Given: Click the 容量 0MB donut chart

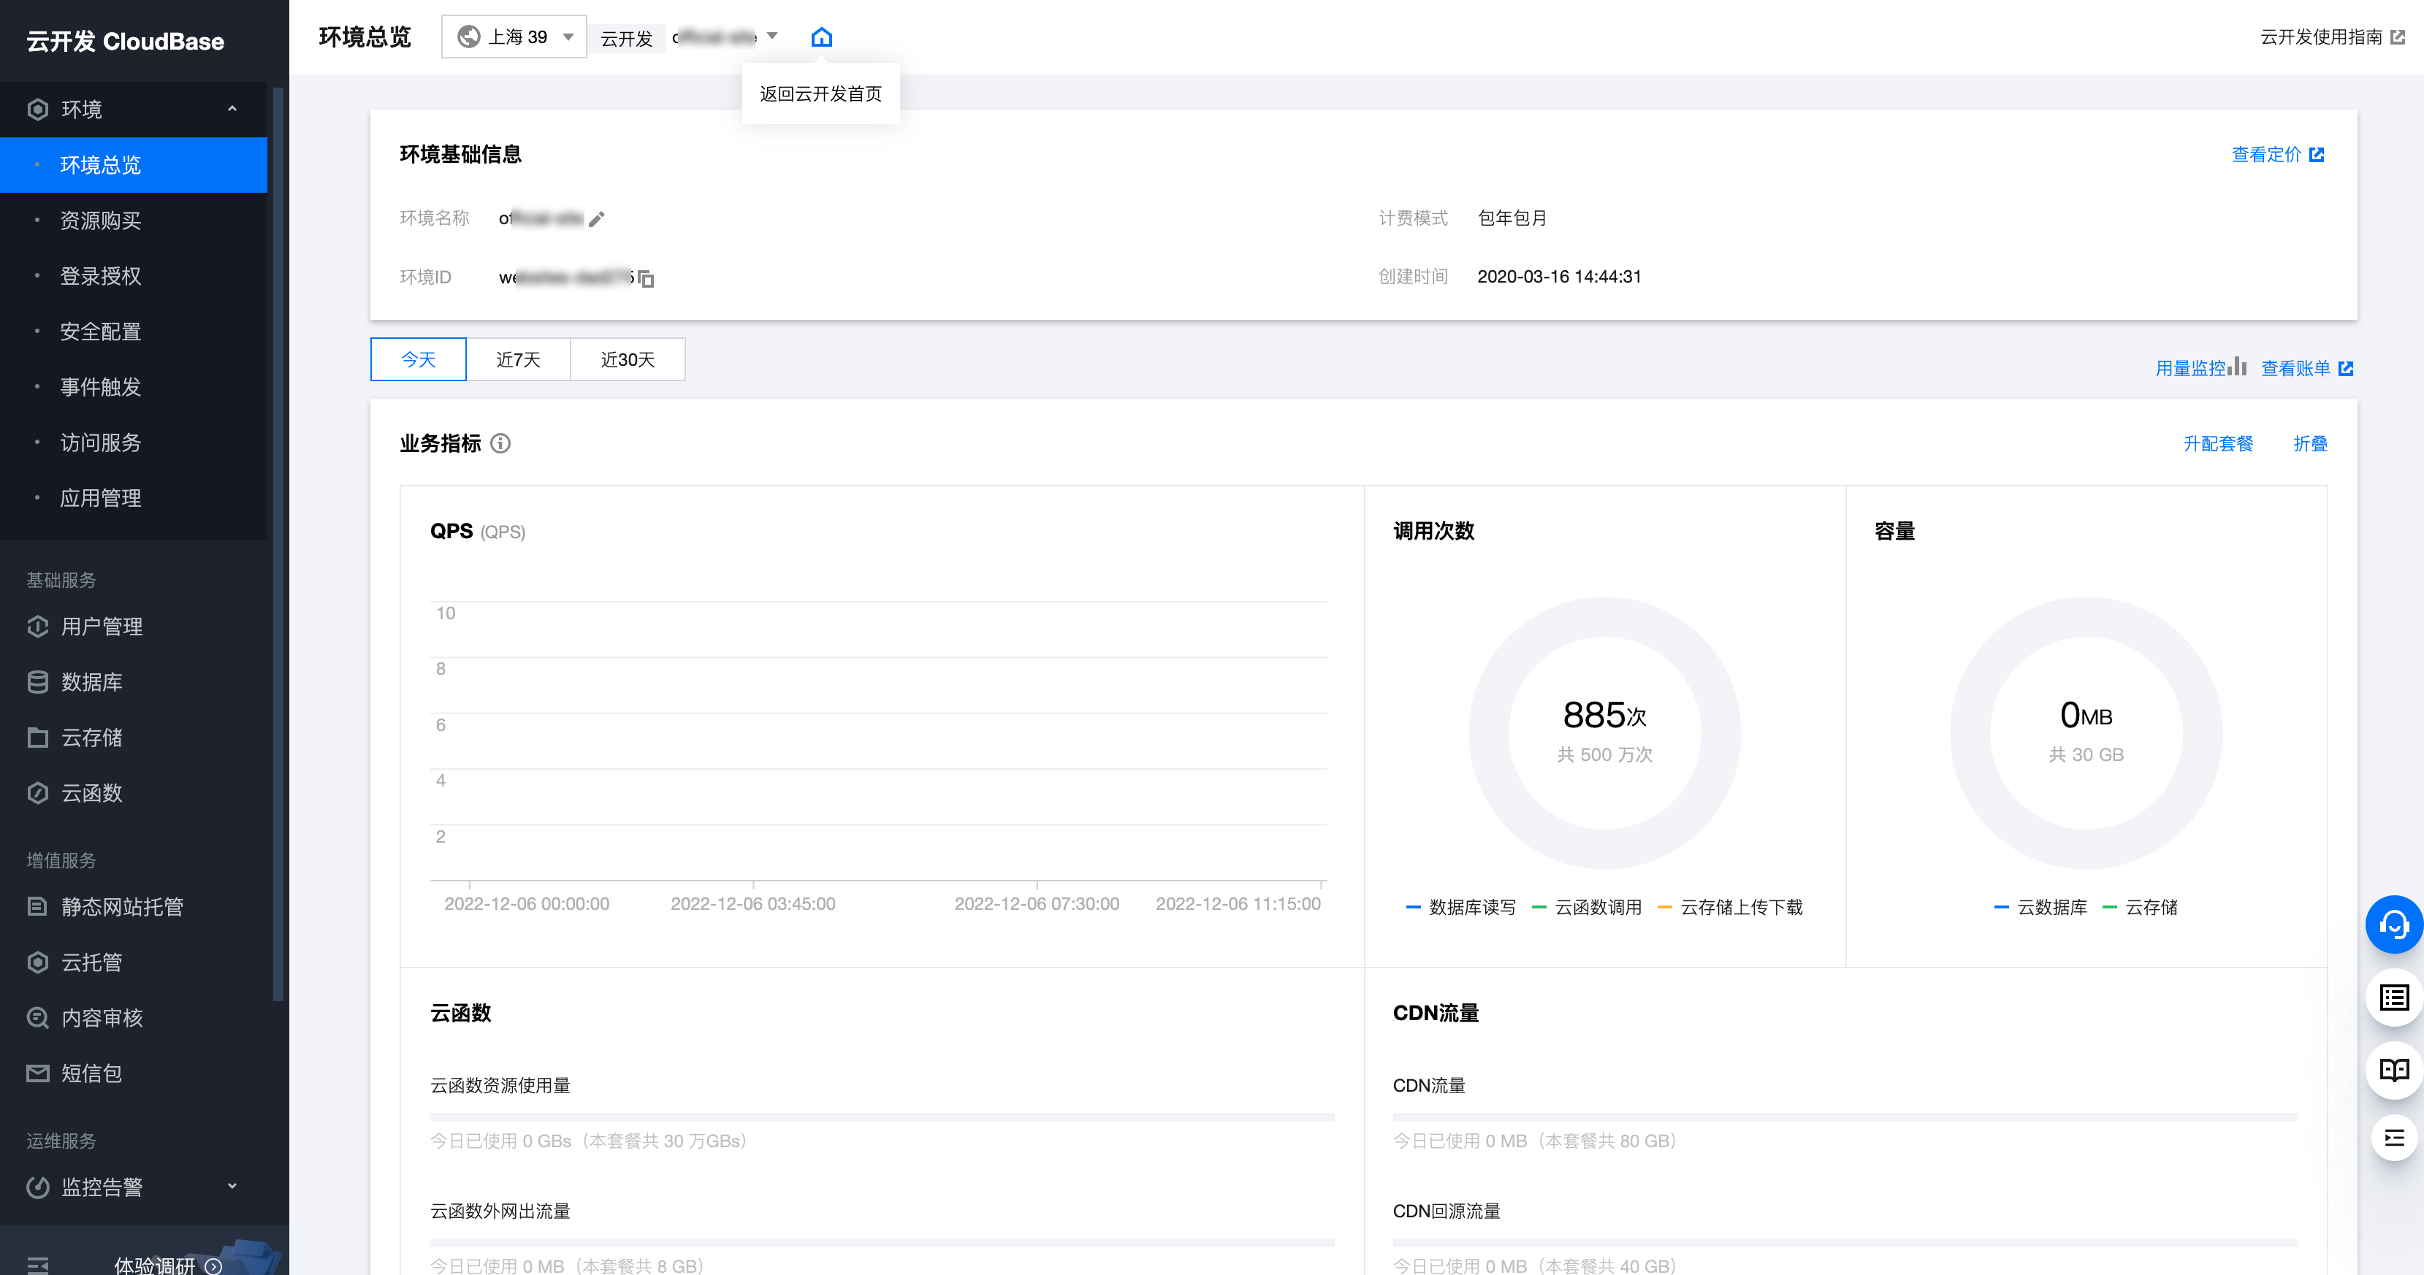Looking at the screenshot, I should coord(2086,733).
